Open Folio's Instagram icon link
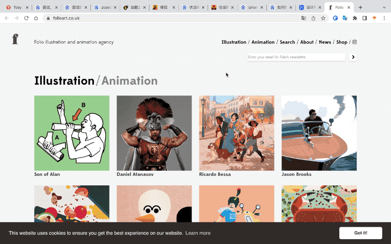The width and height of the screenshot is (391, 244). (355, 42)
